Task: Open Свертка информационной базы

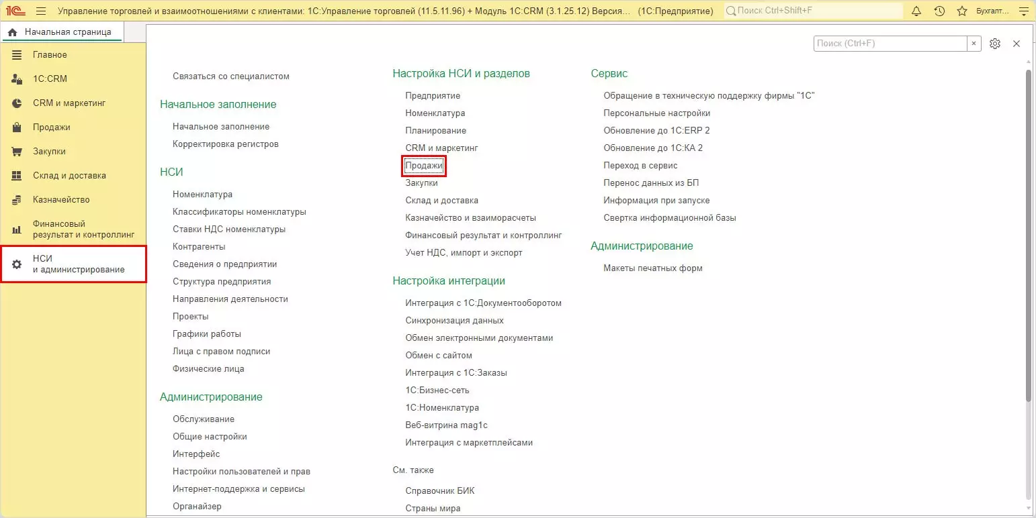Action: click(670, 218)
